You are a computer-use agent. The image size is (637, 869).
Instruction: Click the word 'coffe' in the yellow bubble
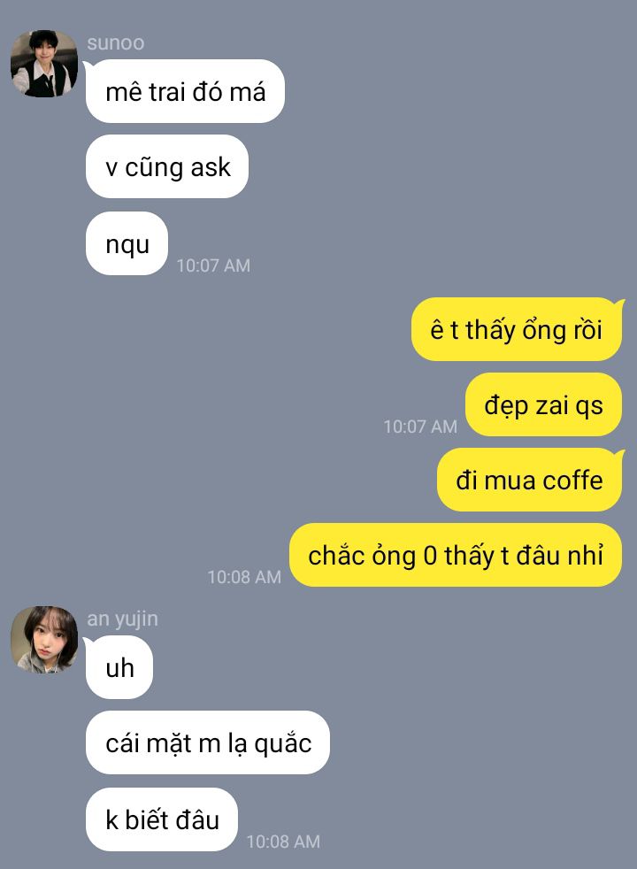[x=572, y=480]
